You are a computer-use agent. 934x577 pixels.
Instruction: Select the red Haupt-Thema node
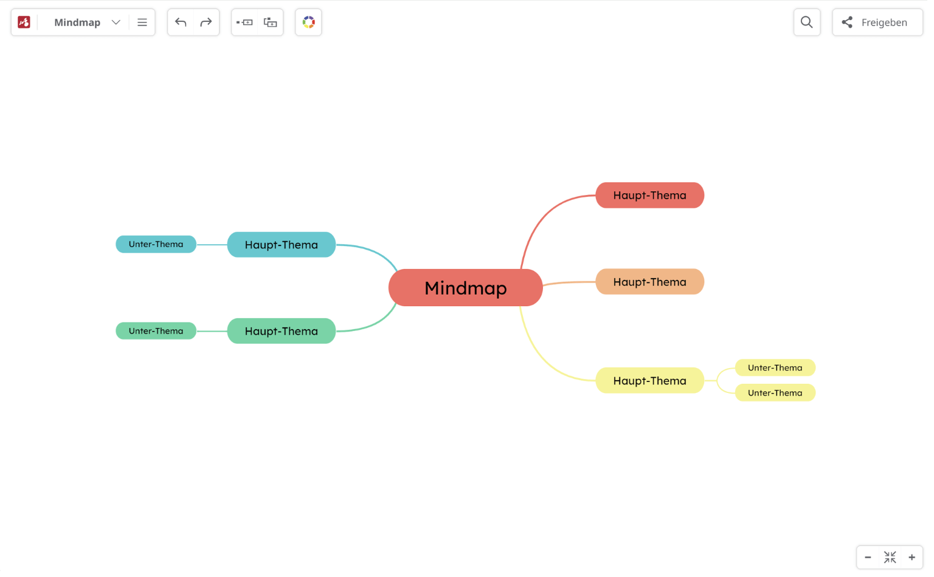649,195
